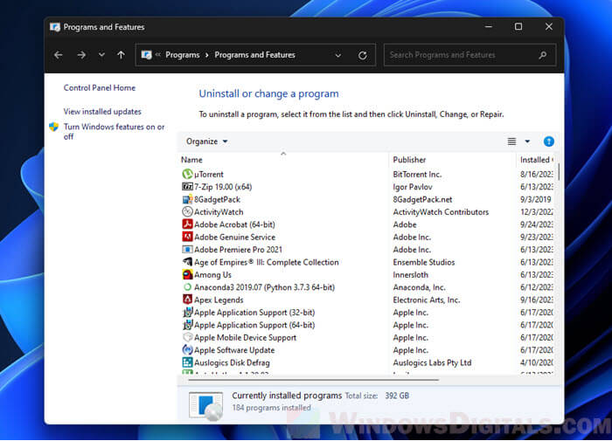
Task: Click the search magnifier icon
Action: [x=543, y=55]
